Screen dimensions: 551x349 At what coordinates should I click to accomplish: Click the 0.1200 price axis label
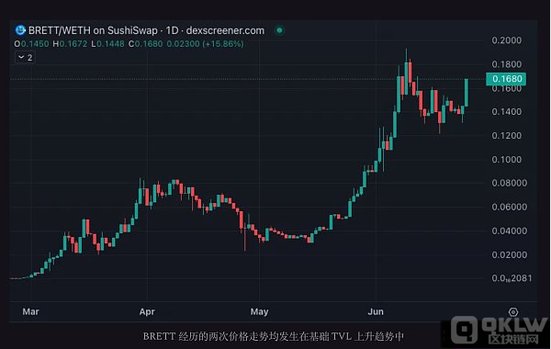(x=506, y=136)
